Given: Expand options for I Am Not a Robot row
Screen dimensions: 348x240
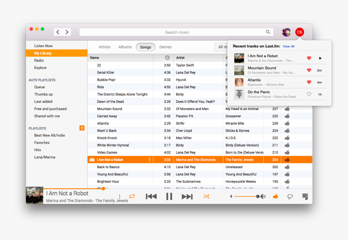Looking at the screenshot, I should [x=150, y=159].
